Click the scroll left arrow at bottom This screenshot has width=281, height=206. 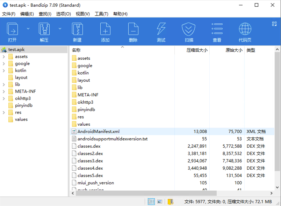tap(73, 193)
